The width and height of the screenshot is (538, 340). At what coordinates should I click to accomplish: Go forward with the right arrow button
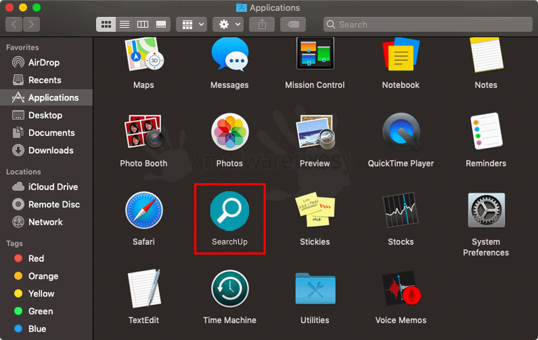tap(32, 24)
